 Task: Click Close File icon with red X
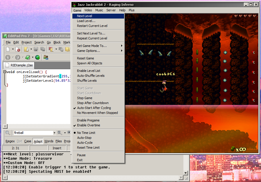[x=18, y=49]
